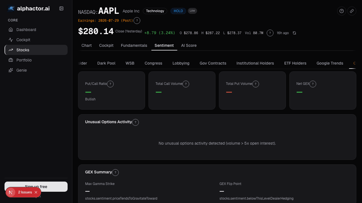The image size is (362, 203).
Task: Switch to the AI Score tab
Action: (189, 45)
